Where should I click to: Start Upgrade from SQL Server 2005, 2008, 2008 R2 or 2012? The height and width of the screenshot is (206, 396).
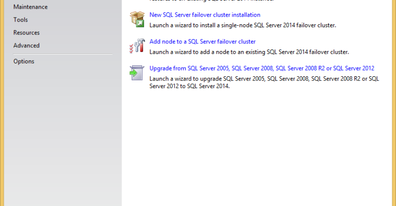pos(262,68)
